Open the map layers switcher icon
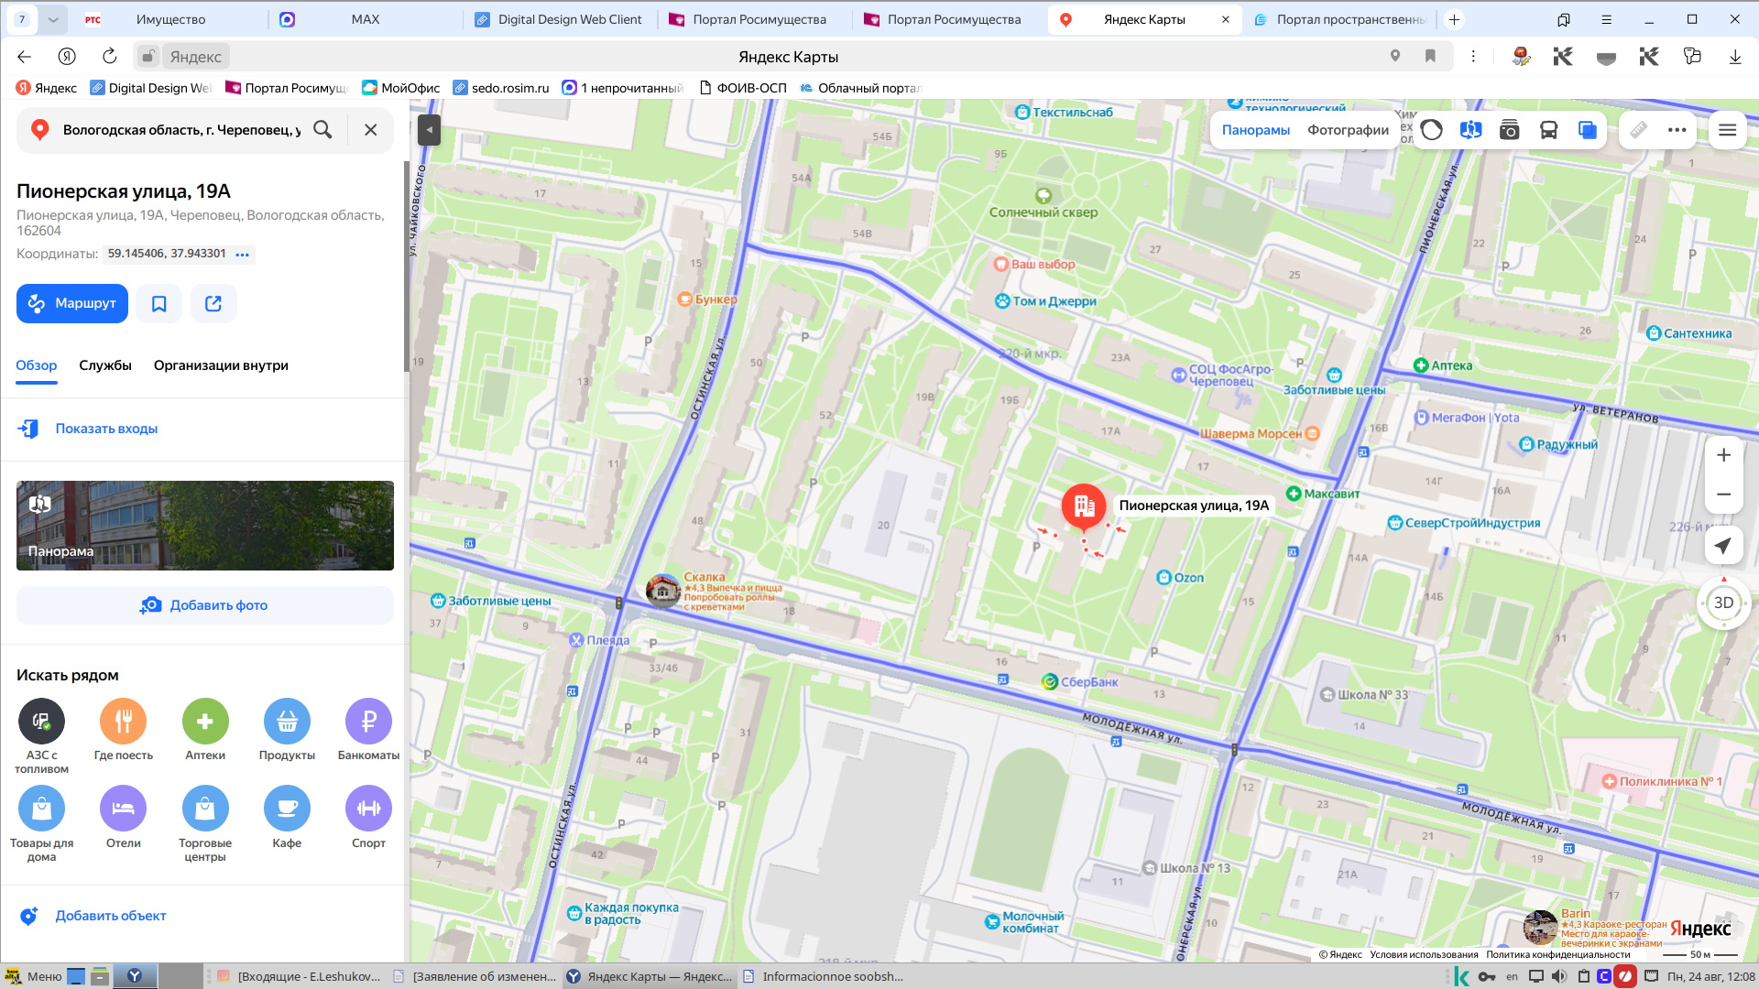The image size is (1759, 989). [1588, 130]
